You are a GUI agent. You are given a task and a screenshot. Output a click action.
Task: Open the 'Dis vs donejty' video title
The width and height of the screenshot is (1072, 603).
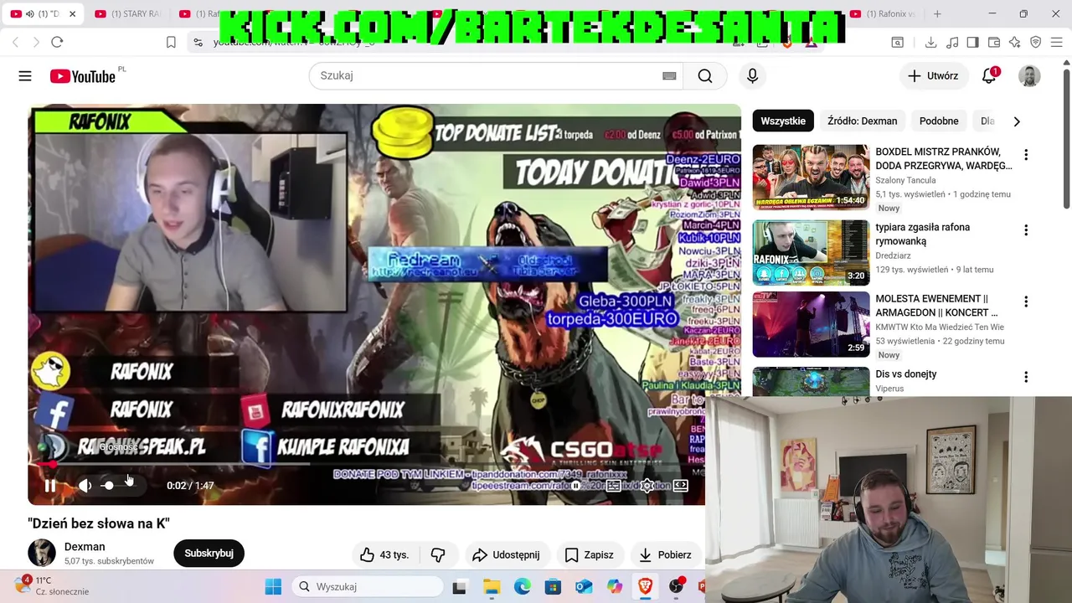pos(906,374)
